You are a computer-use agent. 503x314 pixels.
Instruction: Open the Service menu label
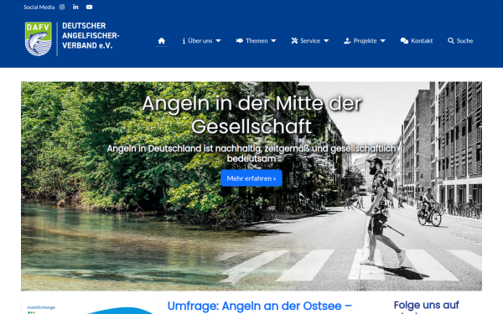click(x=310, y=41)
